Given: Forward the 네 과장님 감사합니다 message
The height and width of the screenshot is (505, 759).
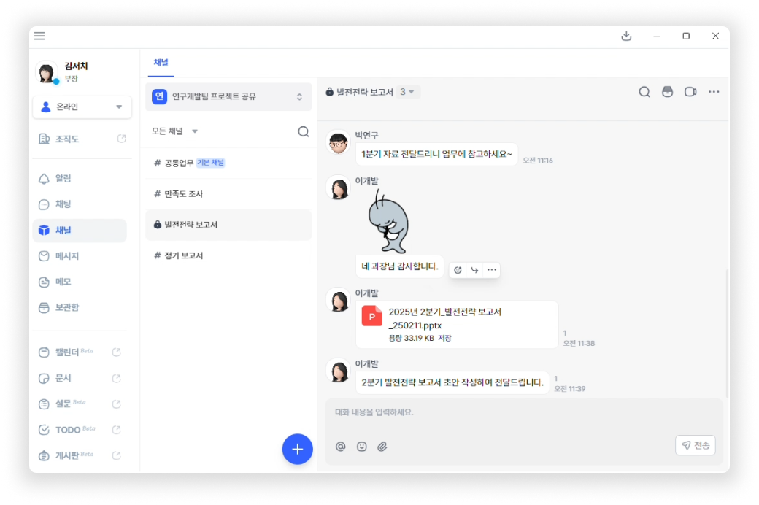Looking at the screenshot, I should (475, 270).
